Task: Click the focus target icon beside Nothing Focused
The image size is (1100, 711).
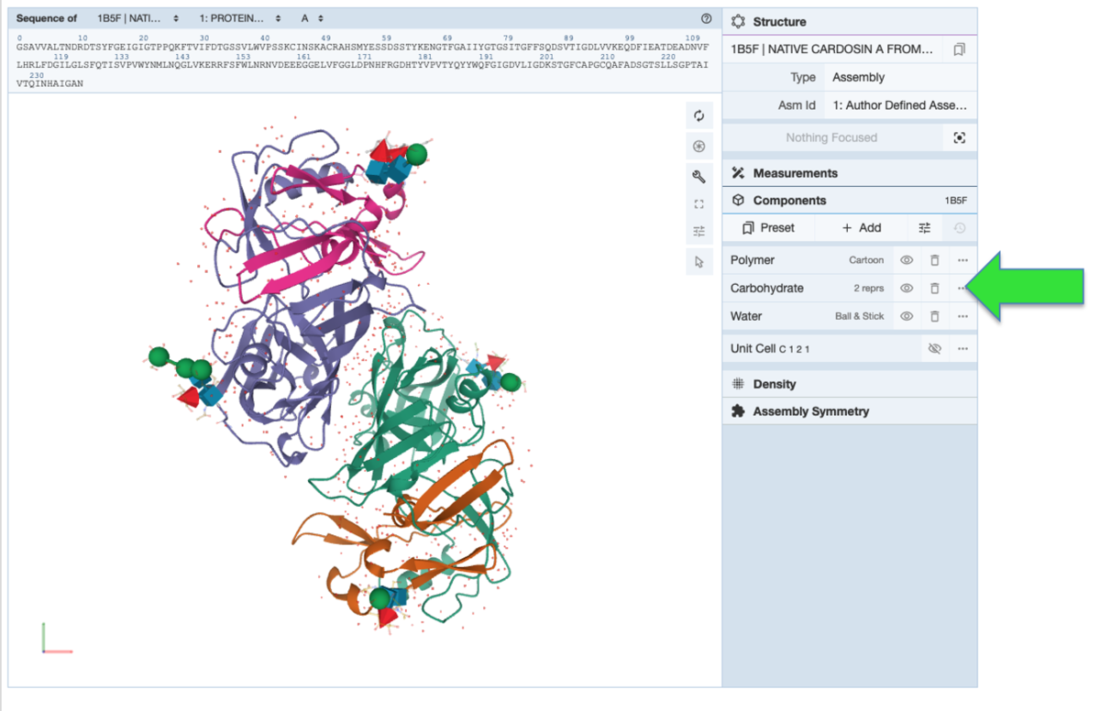Action: click(959, 137)
